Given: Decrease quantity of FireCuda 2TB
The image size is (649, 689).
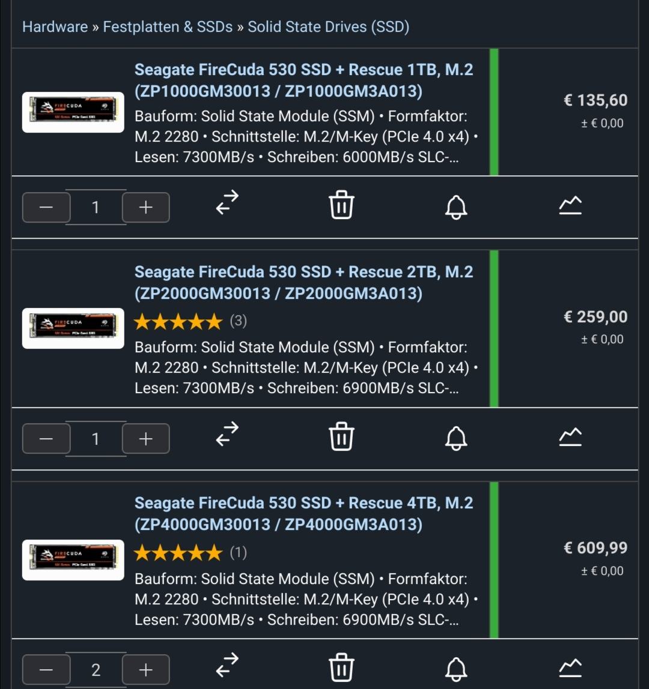Looking at the screenshot, I should point(46,439).
